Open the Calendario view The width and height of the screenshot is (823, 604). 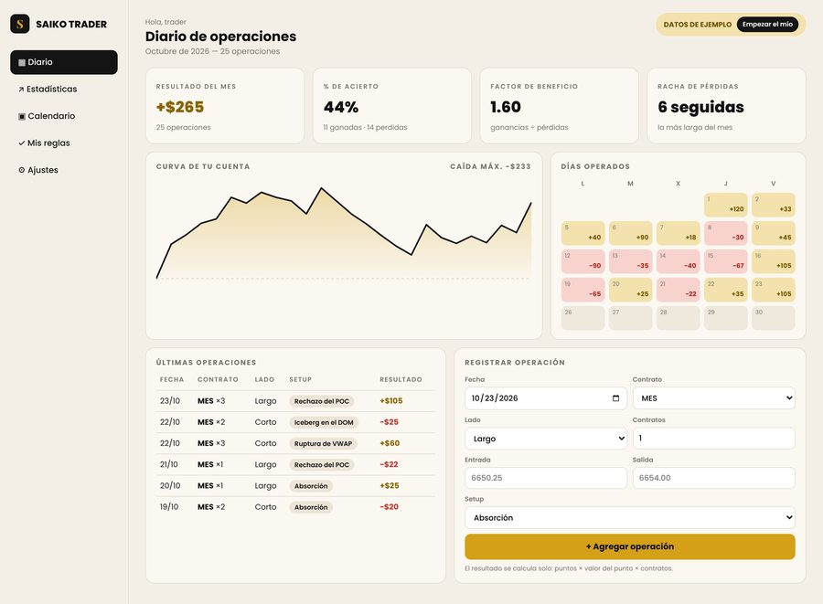coord(64,116)
